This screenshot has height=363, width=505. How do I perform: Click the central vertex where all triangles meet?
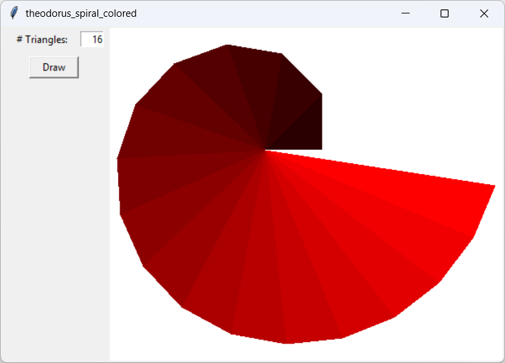(x=265, y=150)
